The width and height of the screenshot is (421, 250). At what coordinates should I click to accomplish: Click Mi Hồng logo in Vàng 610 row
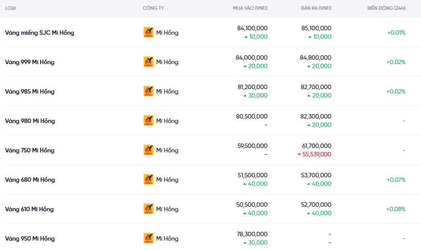148,209
